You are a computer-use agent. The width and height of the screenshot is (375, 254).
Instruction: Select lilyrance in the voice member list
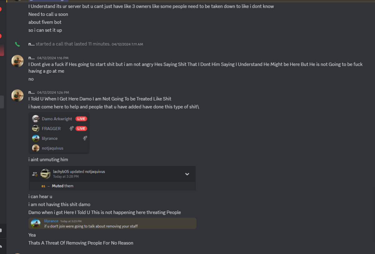tap(50, 138)
